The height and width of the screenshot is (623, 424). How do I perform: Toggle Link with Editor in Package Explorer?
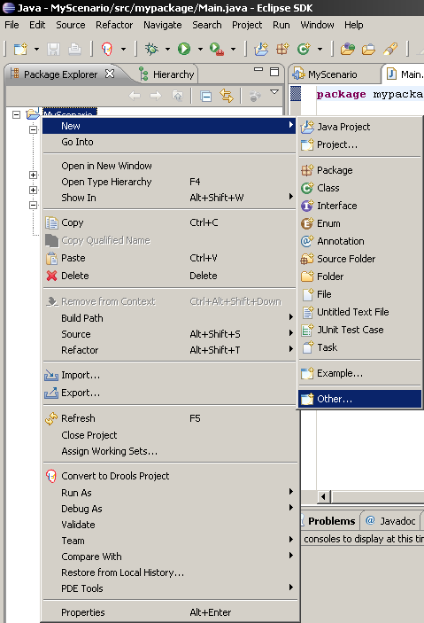227,96
